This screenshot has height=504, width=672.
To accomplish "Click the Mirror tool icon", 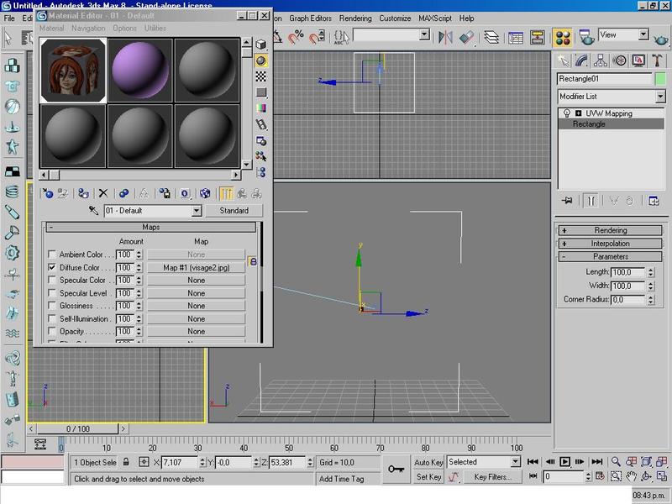I will 445,38.
